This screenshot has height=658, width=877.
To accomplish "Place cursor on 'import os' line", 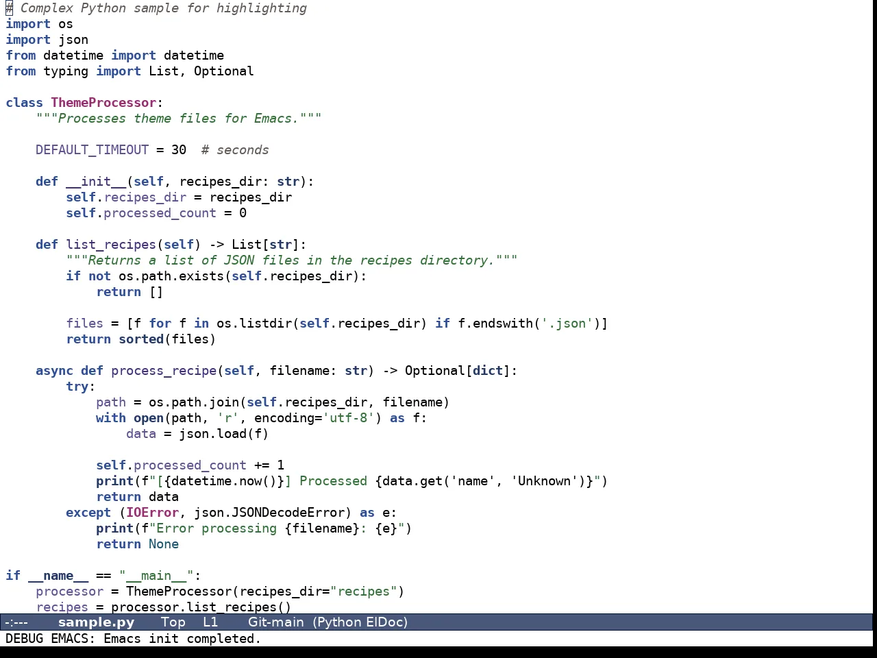I will (39, 24).
